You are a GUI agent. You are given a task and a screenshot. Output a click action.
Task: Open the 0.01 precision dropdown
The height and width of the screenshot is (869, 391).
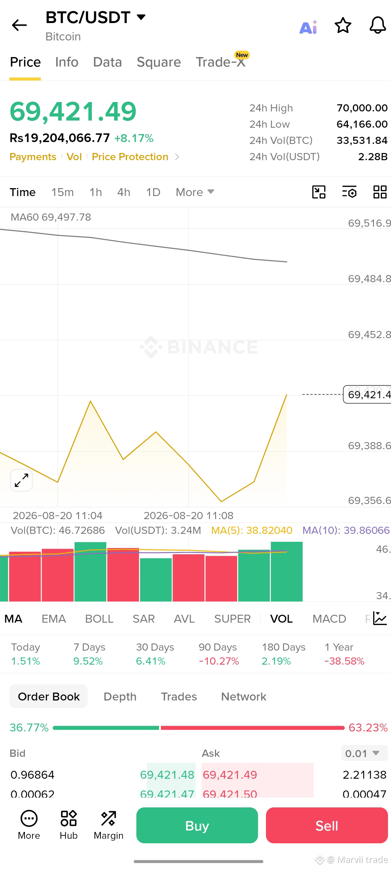point(364,753)
